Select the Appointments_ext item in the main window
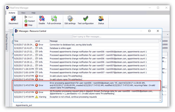This screenshot has width=175, height=112. point(24,105)
